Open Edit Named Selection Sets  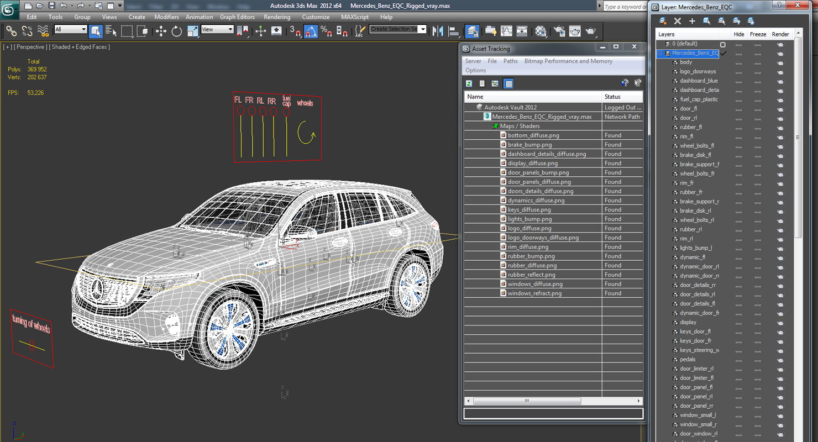click(x=360, y=31)
